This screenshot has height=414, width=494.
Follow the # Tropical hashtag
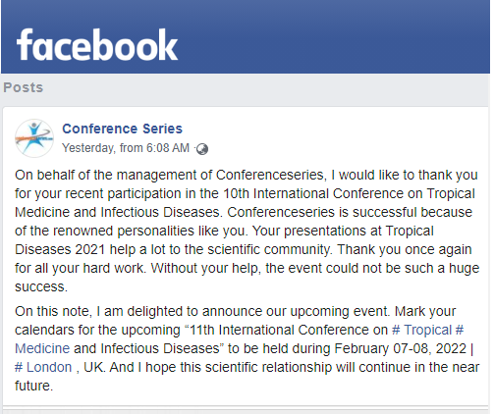click(x=422, y=330)
